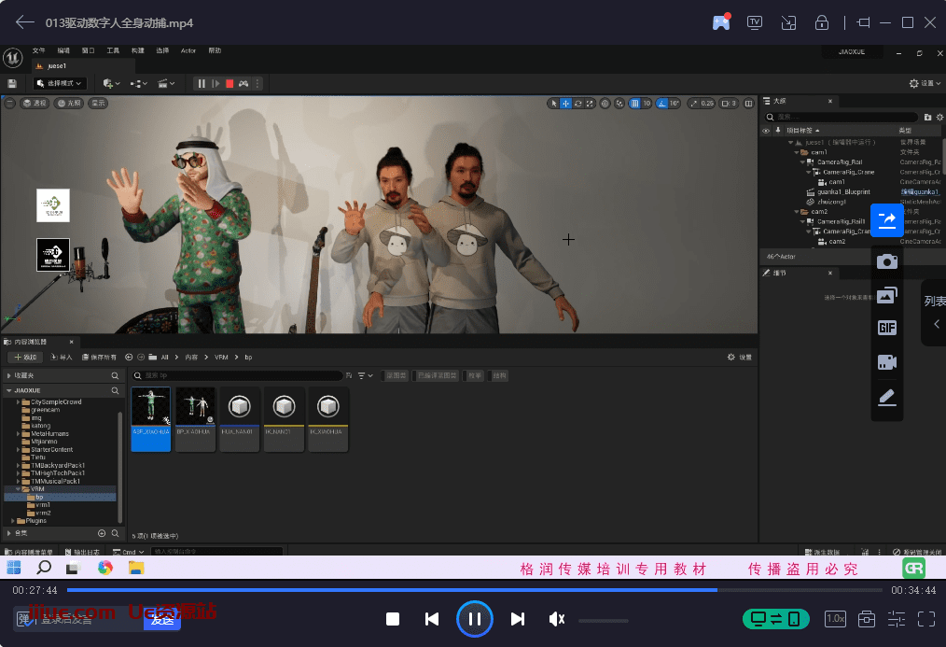Start recording a video clip
Image resolution: width=946 pixels, height=647 pixels.
(x=887, y=362)
